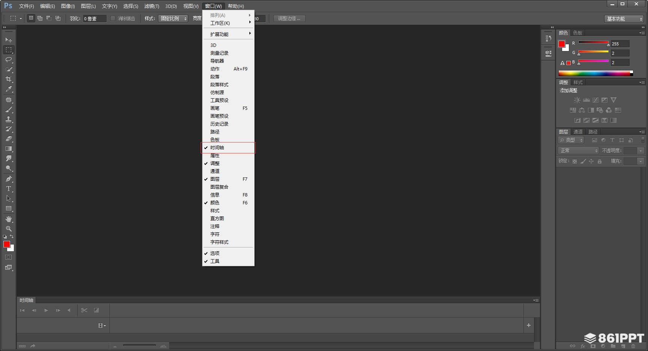Select the Quick Selection tool

(9, 69)
